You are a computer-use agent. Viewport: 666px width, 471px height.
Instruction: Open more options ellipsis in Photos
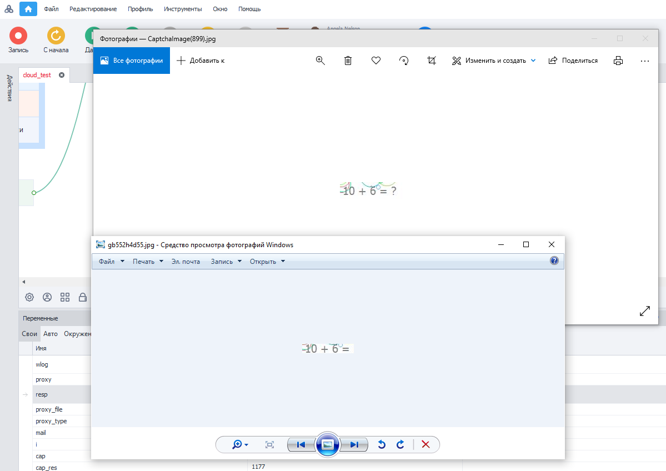tap(645, 61)
